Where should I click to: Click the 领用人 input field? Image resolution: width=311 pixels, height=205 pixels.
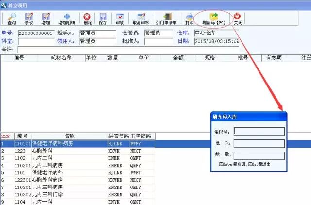click(x=98, y=41)
